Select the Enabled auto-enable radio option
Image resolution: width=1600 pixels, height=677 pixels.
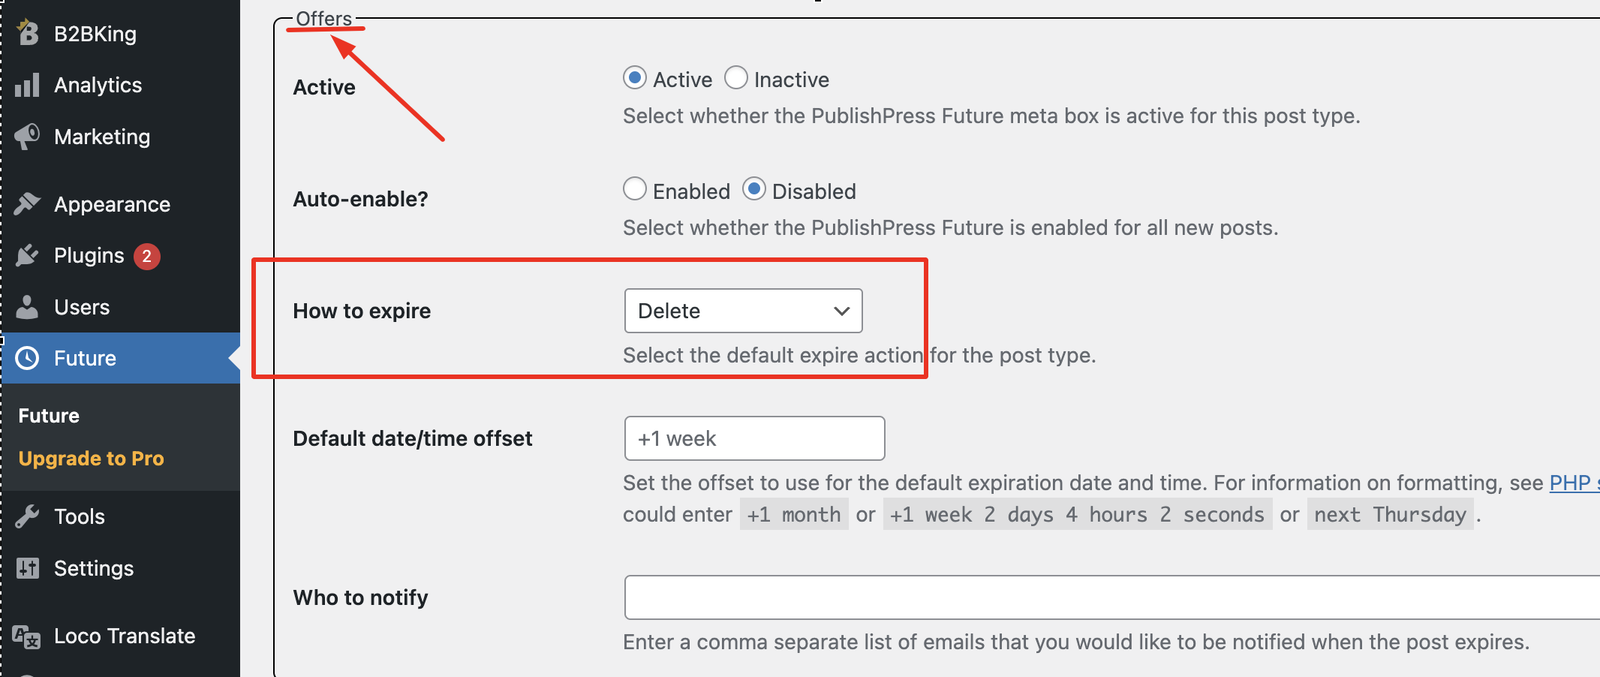pos(635,189)
